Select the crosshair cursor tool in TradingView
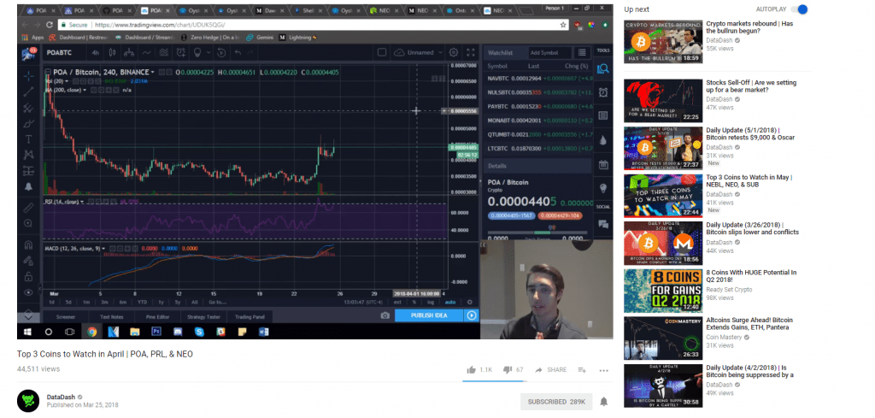The image size is (875, 418). 28,75
